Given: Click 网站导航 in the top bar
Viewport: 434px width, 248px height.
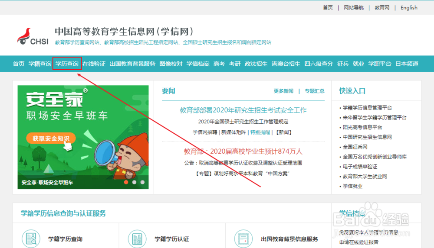Looking at the screenshot, I should (354, 8).
